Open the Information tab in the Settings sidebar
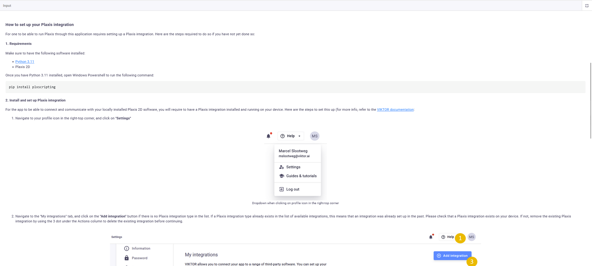This screenshot has width=592, height=266. (141, 249)
